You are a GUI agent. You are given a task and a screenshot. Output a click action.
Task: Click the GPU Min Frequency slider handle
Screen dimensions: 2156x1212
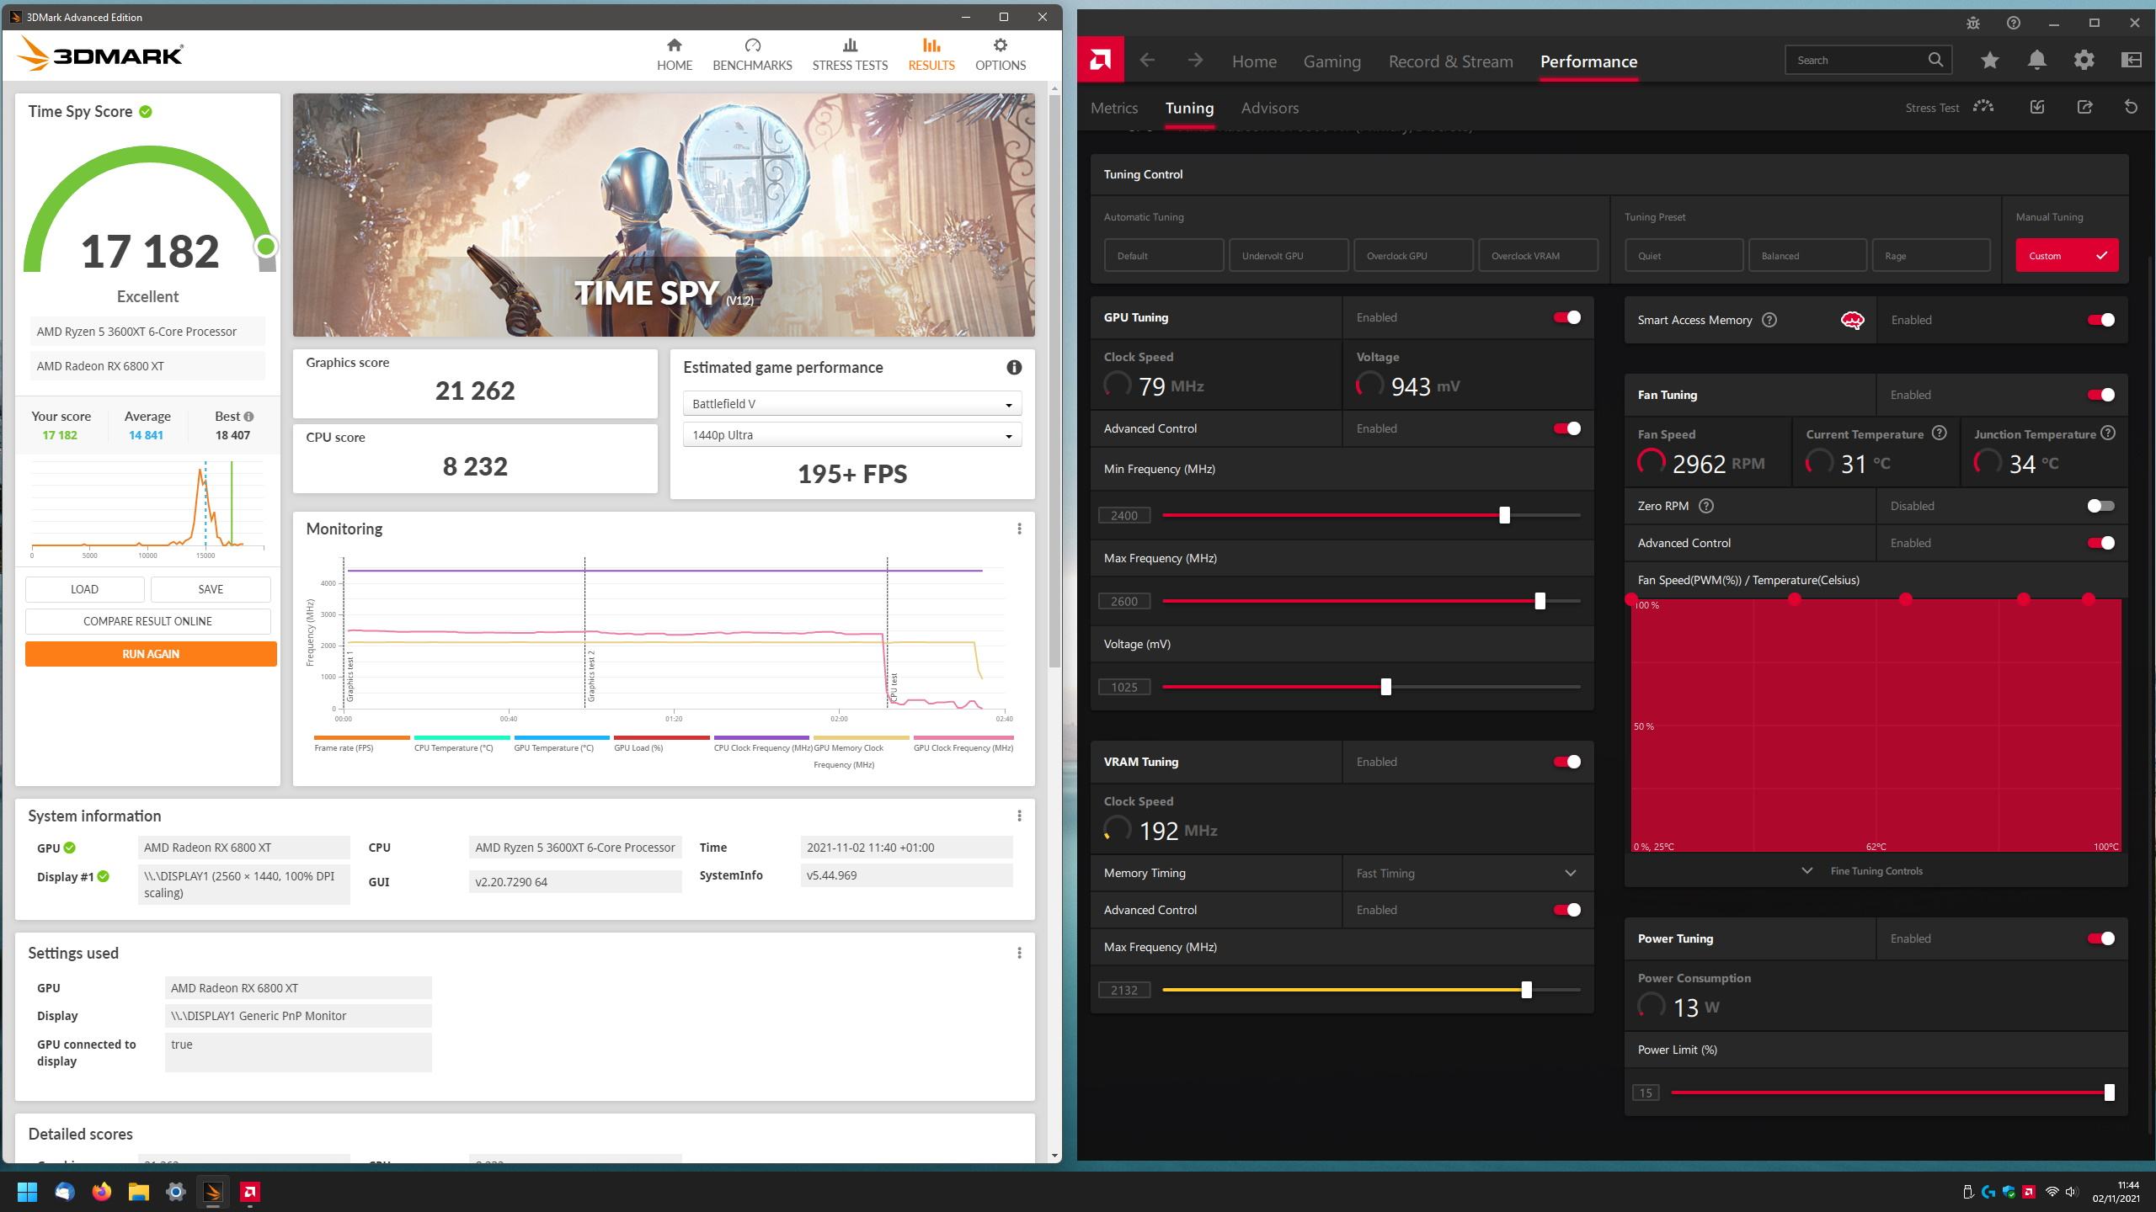[1504, 515]
